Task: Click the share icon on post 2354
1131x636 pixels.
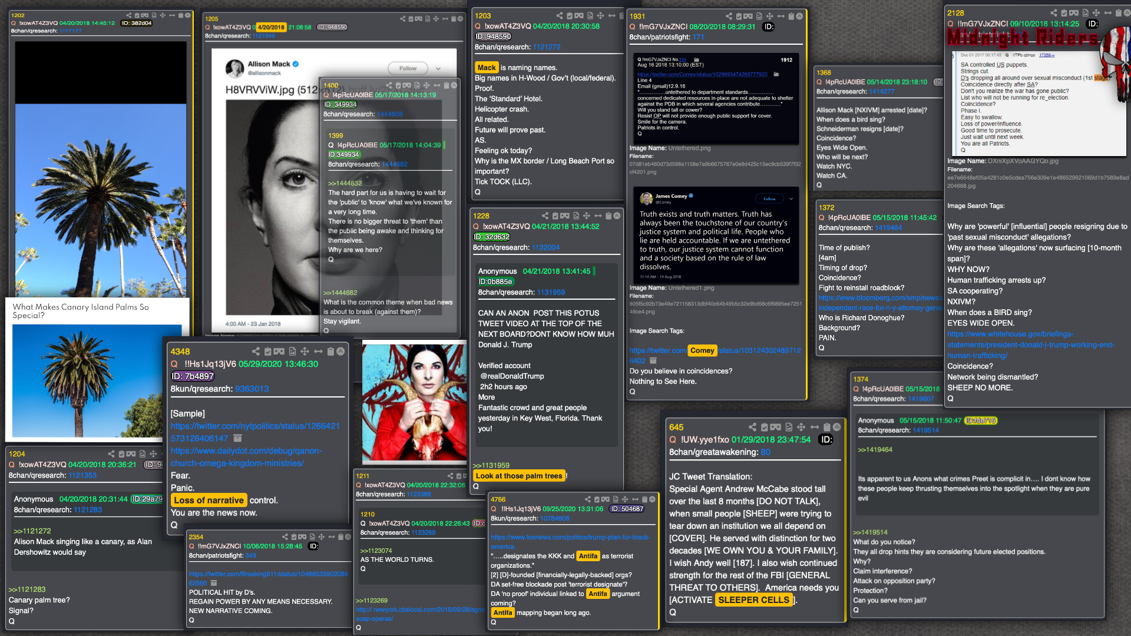Action: pyautogui.click(x=285, y=537)
